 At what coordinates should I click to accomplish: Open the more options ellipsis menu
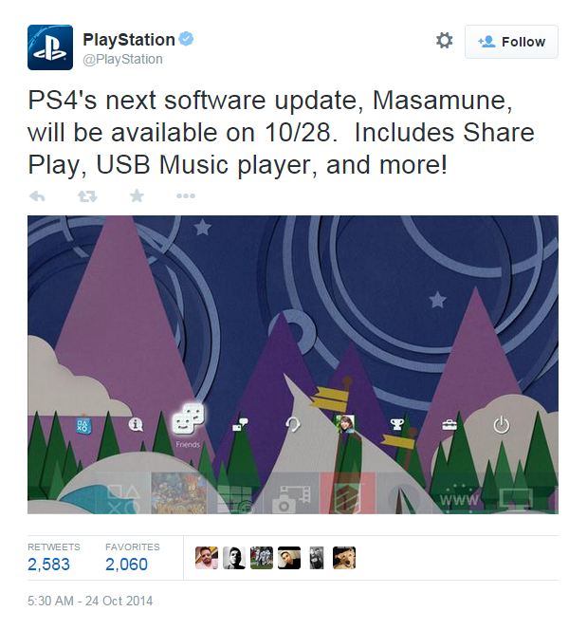point(186,196)
